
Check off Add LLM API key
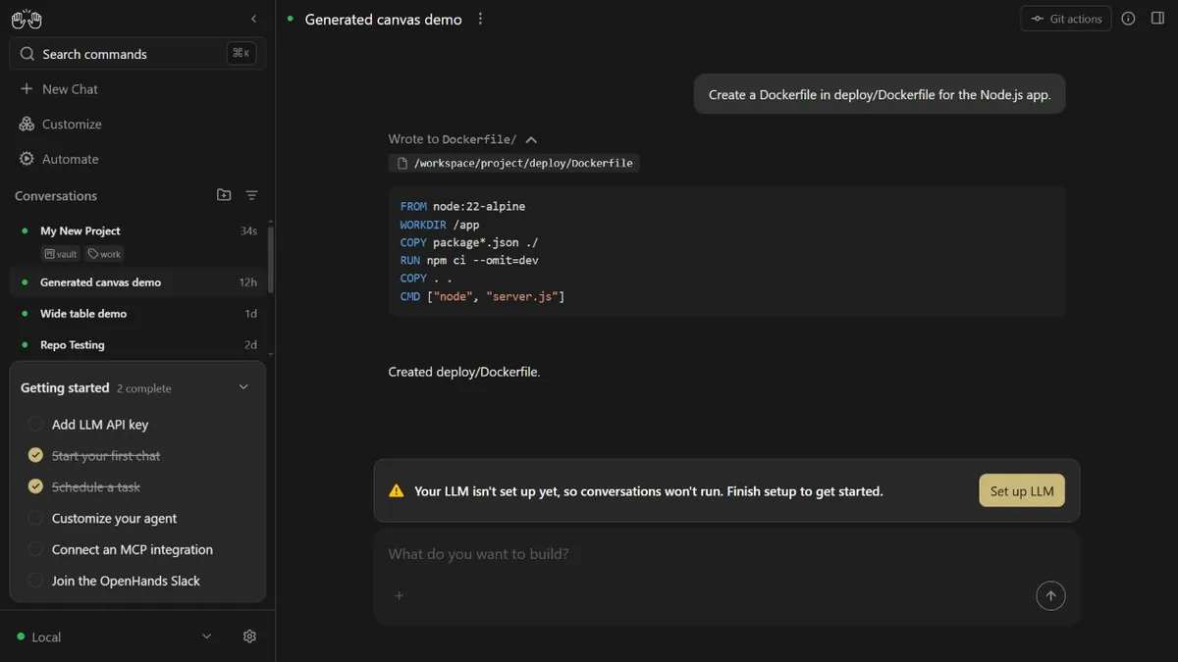pos(35,425)
